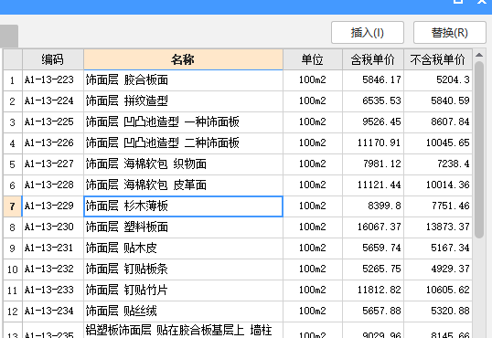Click tax-inclusive price 5846.17
Viewport: 492px width, 338px height.
pyautogui.click(x=373, y=80)
